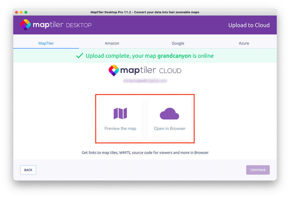The width and height of the screenshot is (290, 198).
Task: Click the Preview the map card
Action: pyautogui.click(x=120, y=118)
